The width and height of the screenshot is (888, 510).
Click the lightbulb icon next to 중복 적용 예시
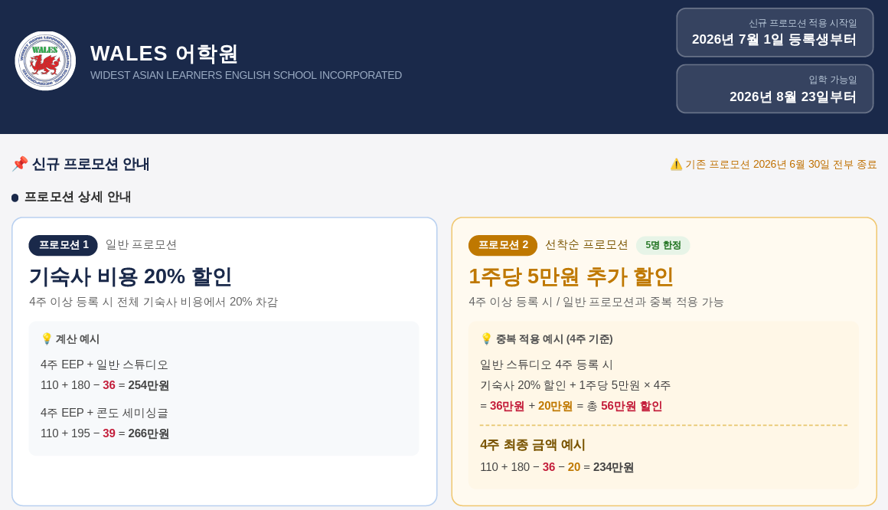(x=486, y=338)
